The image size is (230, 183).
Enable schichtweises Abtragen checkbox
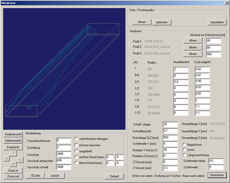click(77, 139)
